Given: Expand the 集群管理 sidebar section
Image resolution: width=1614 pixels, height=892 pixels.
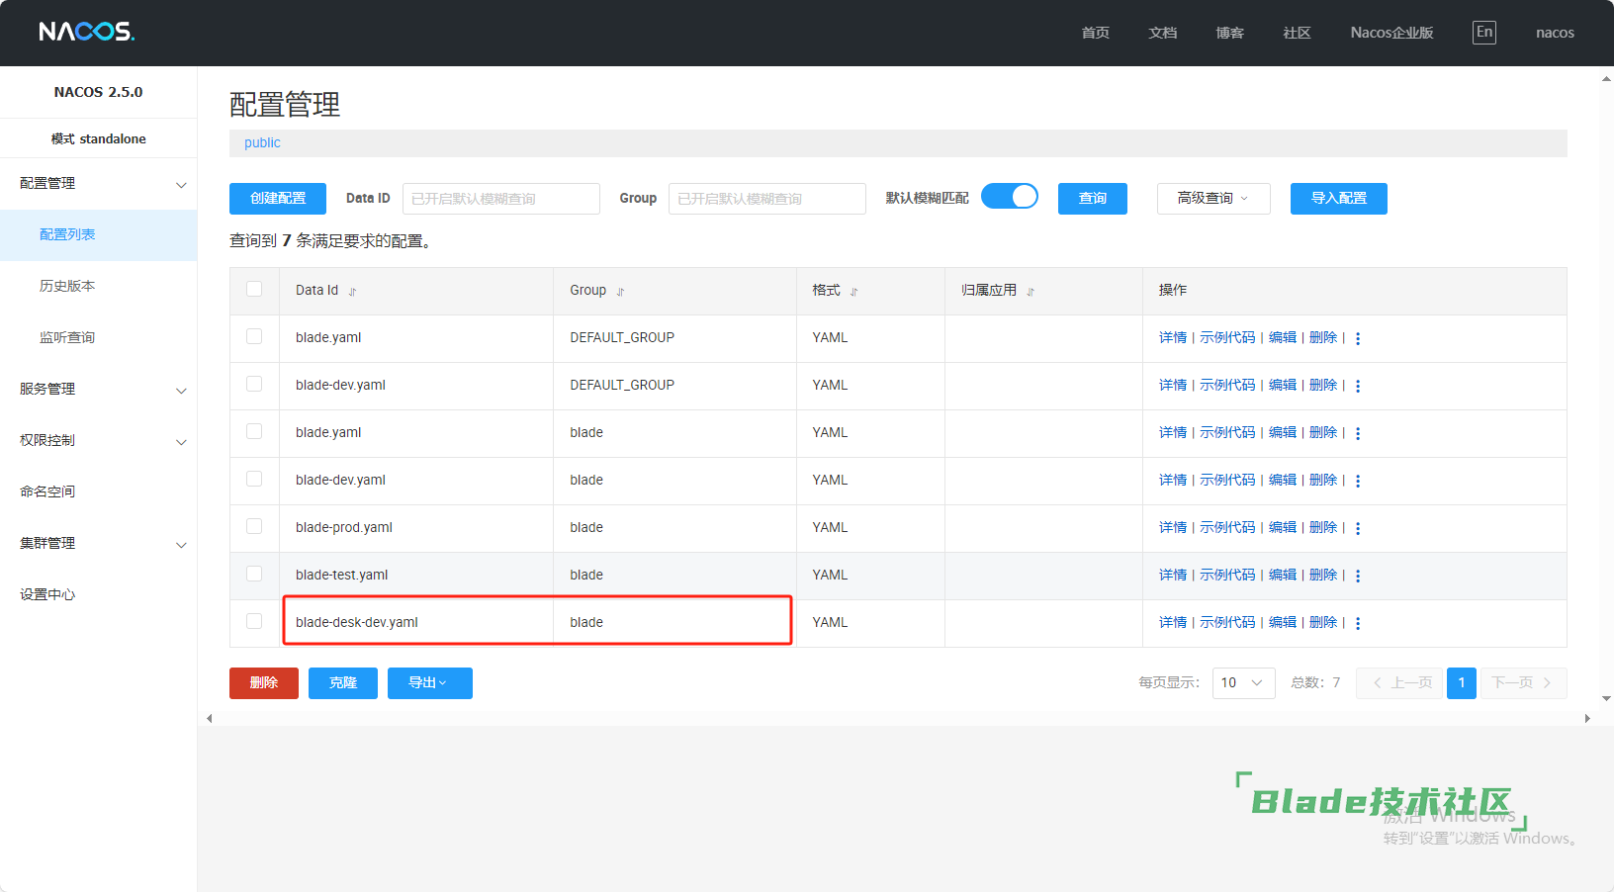Looking at the screenshot, I should [99, 544].
